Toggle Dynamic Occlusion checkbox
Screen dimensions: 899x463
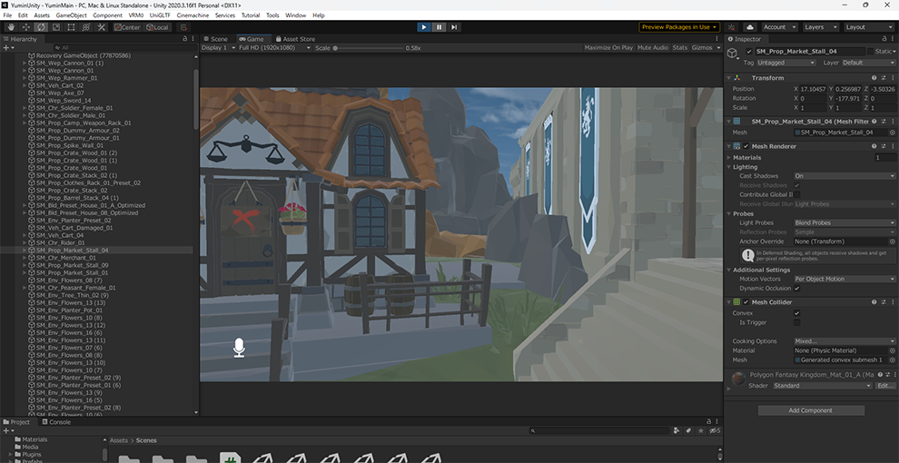tap(797, 288)
